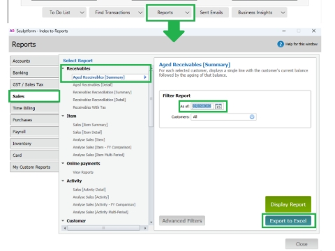
Task: Click the Close button
Action: (301, 244)
